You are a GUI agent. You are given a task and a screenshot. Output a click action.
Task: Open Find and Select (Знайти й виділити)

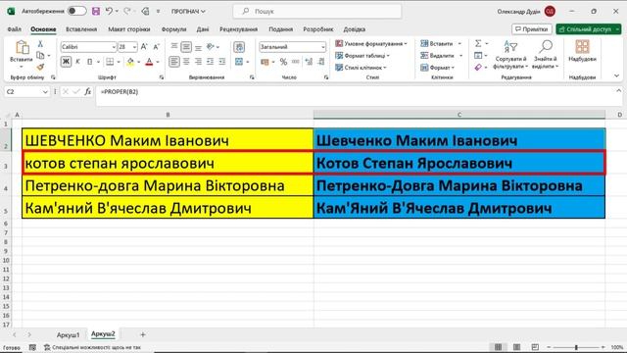(x=545, y=55)
